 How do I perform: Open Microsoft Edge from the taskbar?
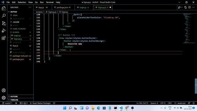click(98, 108)
